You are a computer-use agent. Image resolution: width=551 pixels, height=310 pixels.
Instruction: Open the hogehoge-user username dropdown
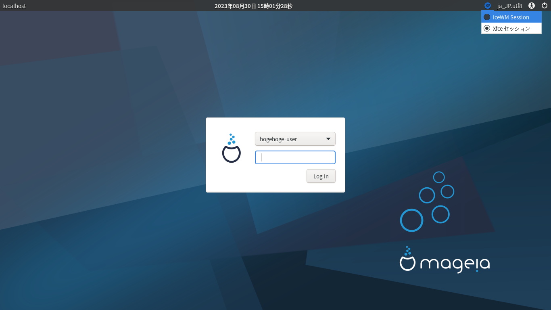(x=295, y=139)
